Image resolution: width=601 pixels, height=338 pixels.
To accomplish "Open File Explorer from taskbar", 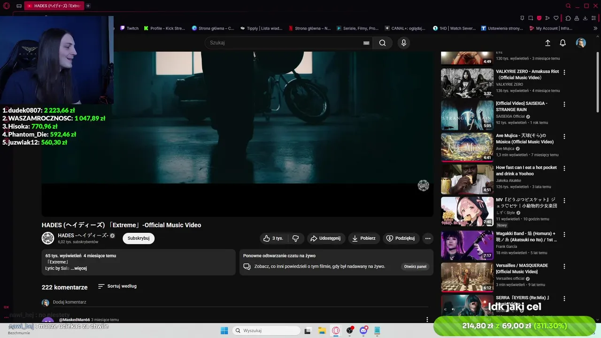I will (x=322, y=330).
